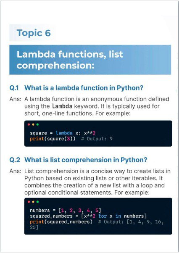Click the bold 'lambda' keyword in answer text
Screen dimensions: 179x253
[62, 106]
